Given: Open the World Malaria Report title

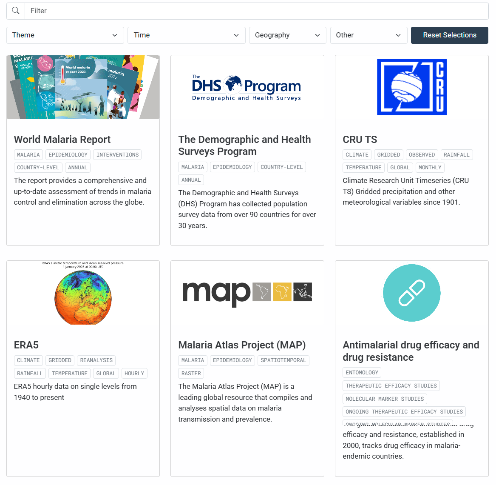Looking at the screenshot, I should click(62, 140).
